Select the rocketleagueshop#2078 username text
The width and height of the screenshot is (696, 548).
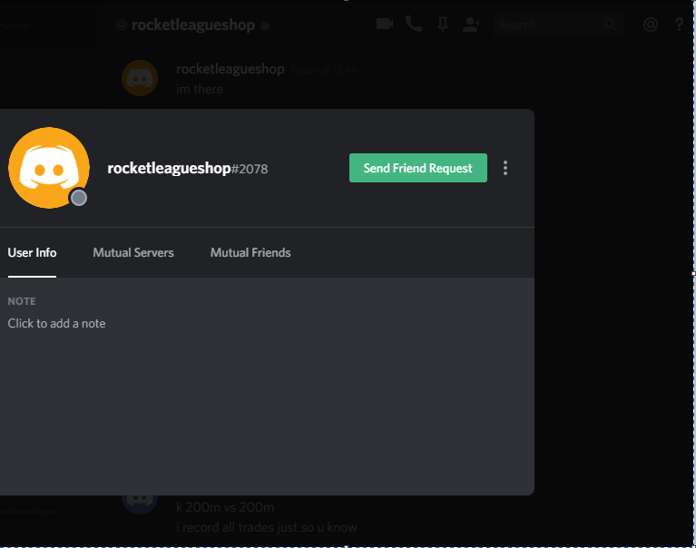pyautogui.click(x=187, y=168)
